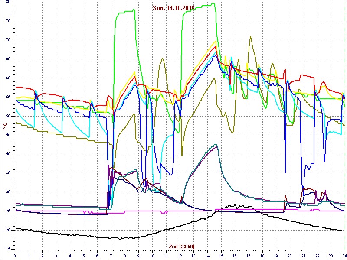Click the 60 value on the y-axis
The height and width of the screenshot is (260, 347).
(8, 78)
